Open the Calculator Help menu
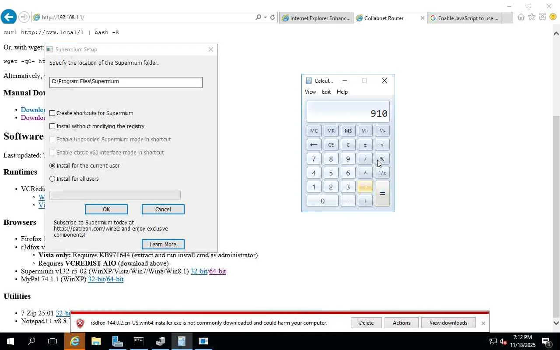This screenshot has width=560, height=350. click(342, 92)
